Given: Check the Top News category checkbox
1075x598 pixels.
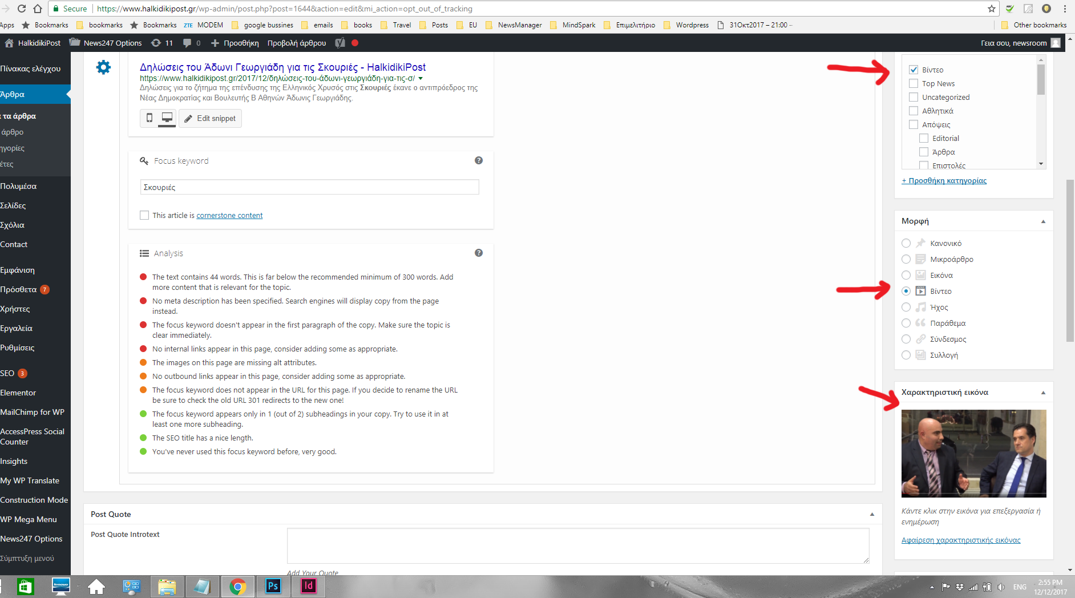Looking at the screenshot, I should [914, 83].
